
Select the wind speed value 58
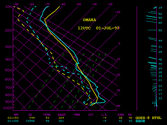click(160, 18)
